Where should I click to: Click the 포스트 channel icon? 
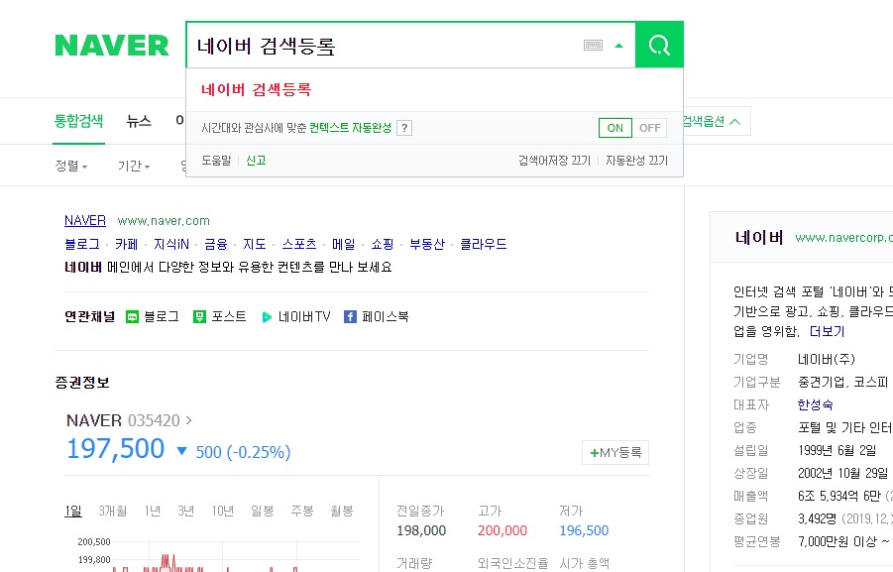pos(199,317)
